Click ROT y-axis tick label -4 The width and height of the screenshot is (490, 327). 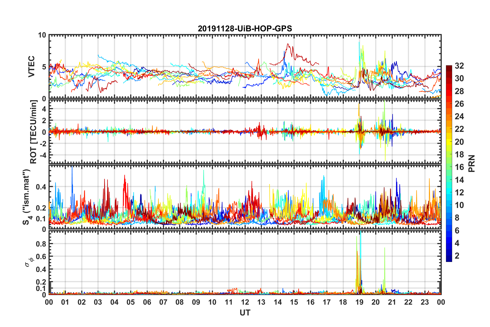coord(43,155)
